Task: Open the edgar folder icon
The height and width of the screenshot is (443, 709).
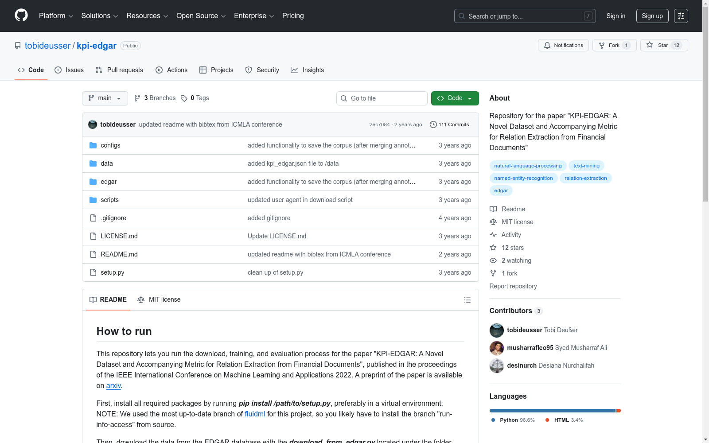Action: 93,182
